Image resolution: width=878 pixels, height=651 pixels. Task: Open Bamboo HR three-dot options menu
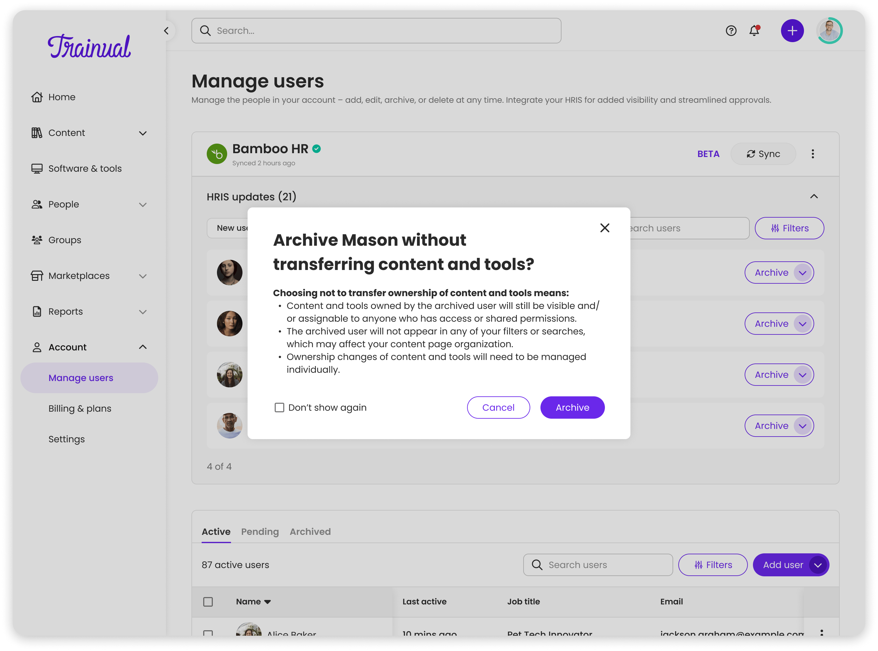pos(812,154)
